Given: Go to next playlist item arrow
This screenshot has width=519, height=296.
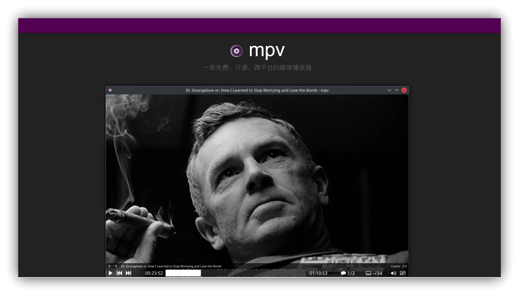Looking at the screenshot, I should pos(116,266).
